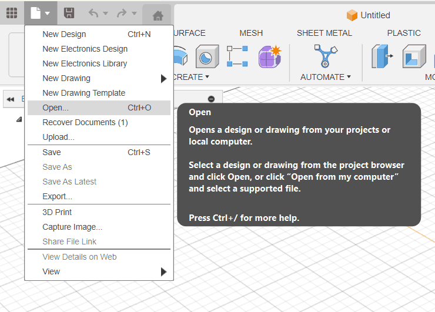Click the Undo arrow icon
The image size is (435, 312).
93,13
